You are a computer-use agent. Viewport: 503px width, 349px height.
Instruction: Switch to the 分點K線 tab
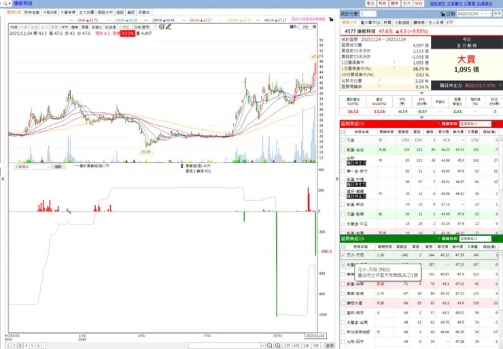point(50,12)
